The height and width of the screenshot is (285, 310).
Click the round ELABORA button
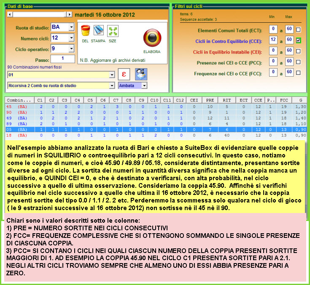(152, 38)
